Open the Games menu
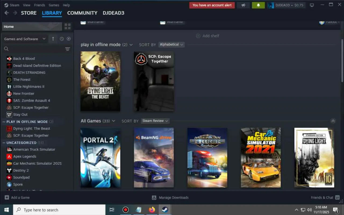 click(x=54, y=5)
